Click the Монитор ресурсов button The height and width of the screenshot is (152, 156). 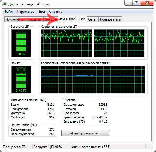[85, 133]
